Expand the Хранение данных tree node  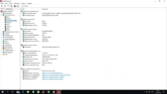(x=2, y=39)
